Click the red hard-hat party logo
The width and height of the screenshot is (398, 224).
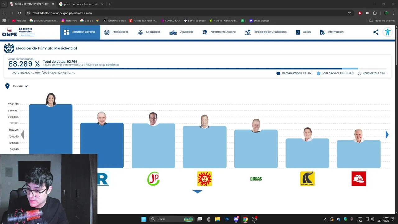coord(359,179)
